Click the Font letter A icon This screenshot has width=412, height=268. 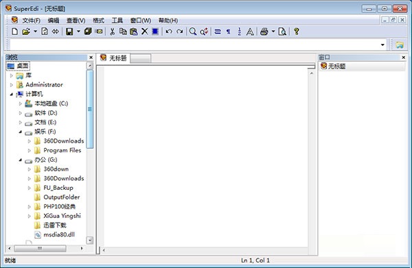coord(250,32)
